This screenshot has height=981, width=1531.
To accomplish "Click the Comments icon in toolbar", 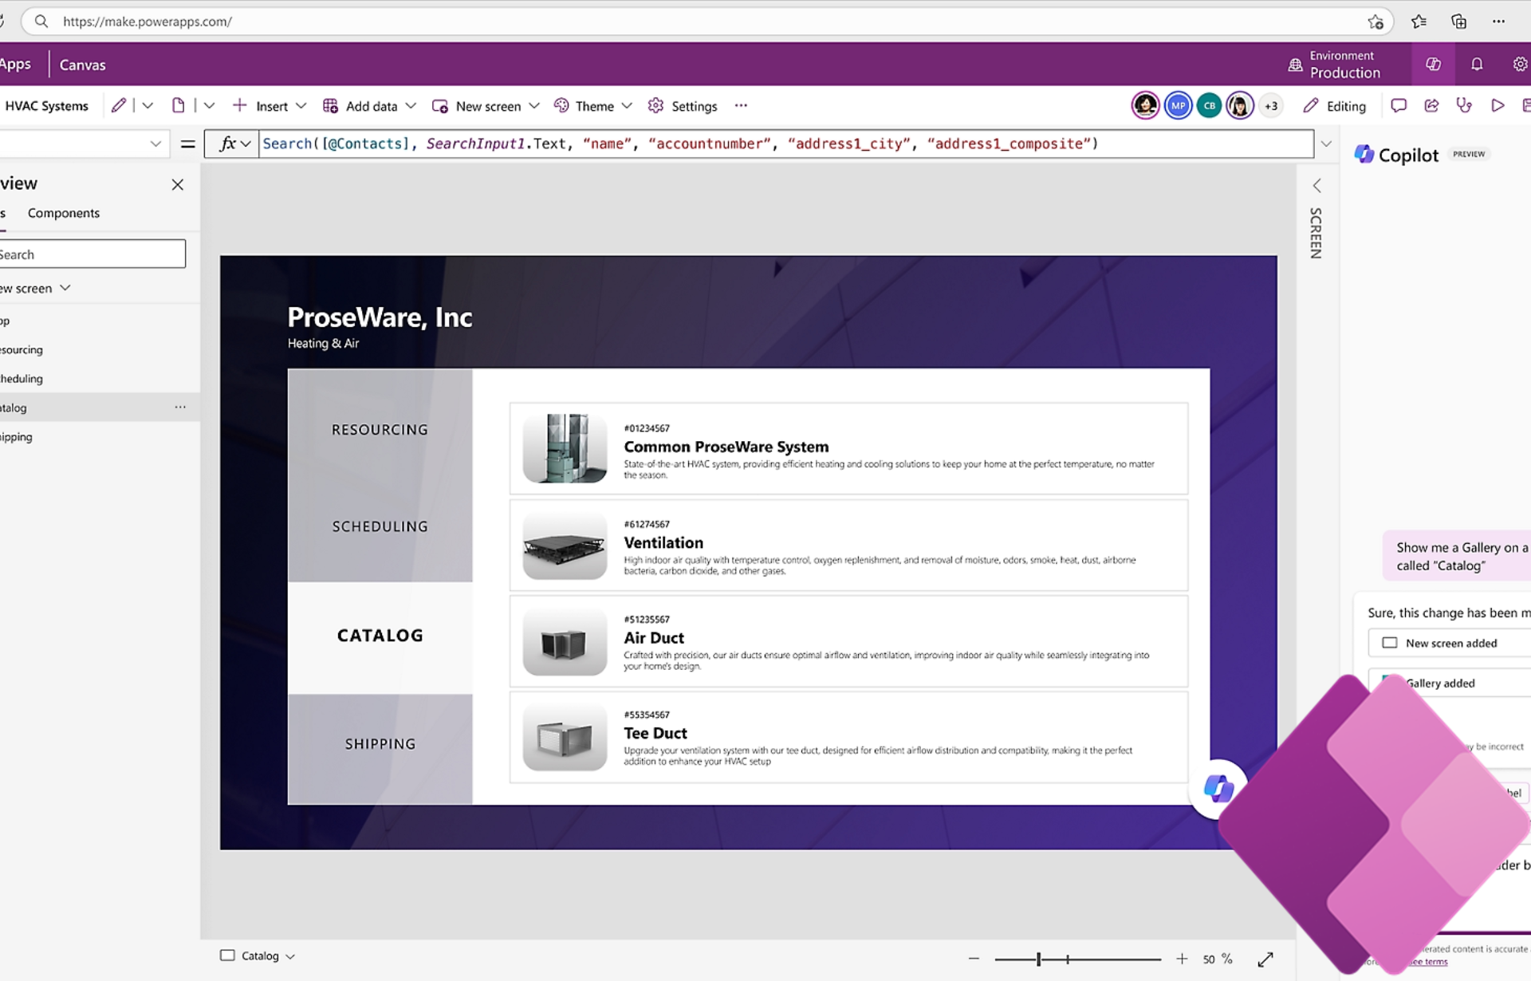I will click(x=1398, y=105).
